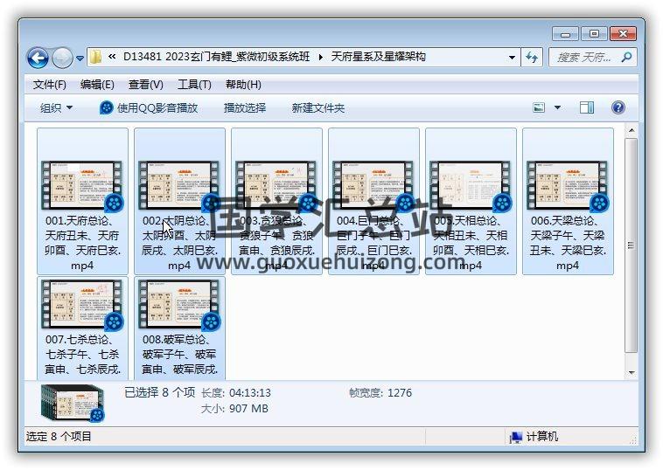The image size is (663, 470).
Task: Select video thumbnail 007.七杀总论
Action: [82, 304]
